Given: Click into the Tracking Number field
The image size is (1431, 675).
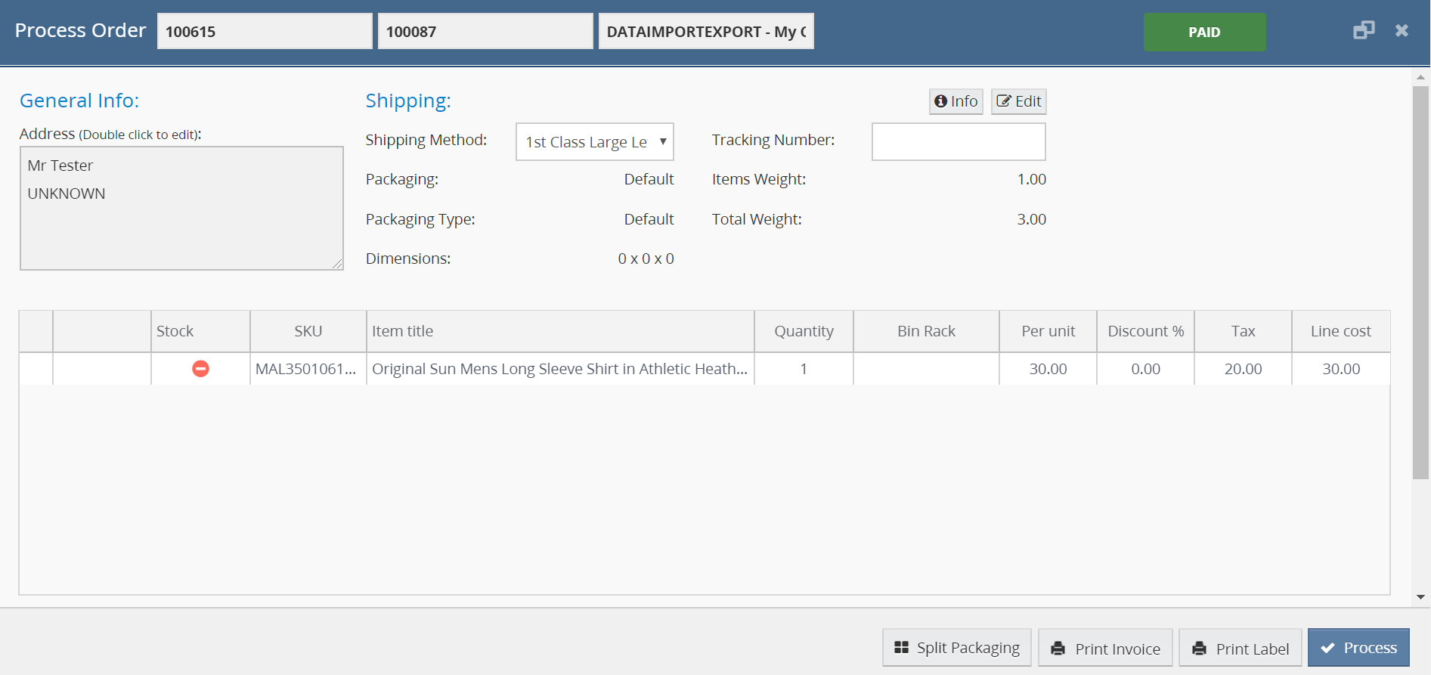Looking at the screenshot, I should click(958, 142).
